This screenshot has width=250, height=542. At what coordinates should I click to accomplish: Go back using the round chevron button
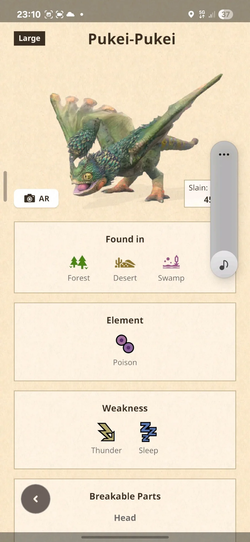point(36,499)
